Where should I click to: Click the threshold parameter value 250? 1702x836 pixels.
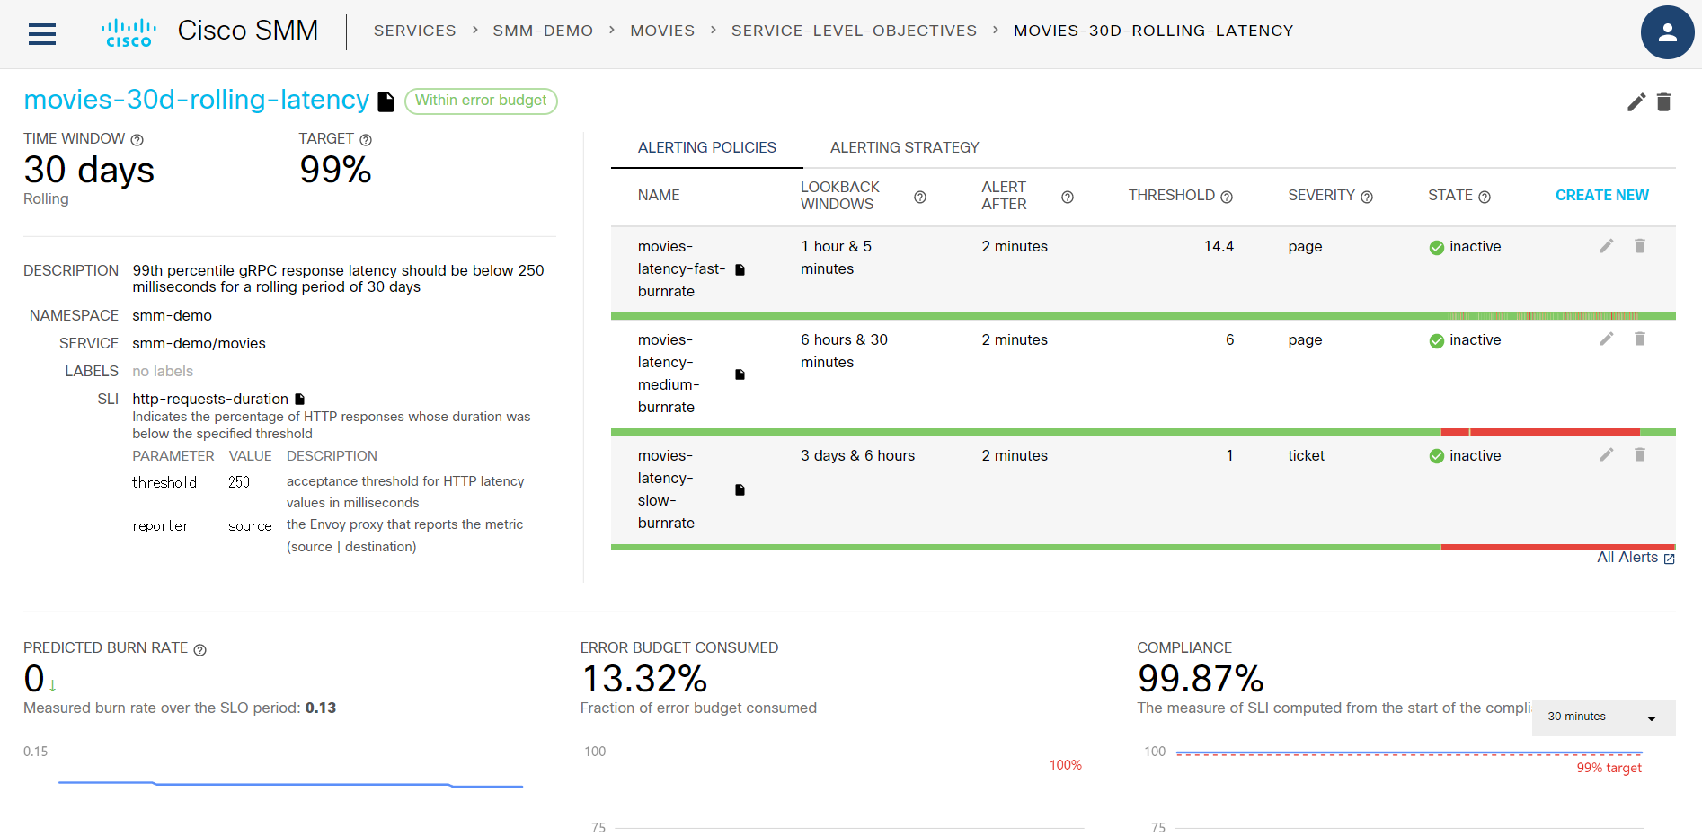pyautogui.click(x=239, y=482)
